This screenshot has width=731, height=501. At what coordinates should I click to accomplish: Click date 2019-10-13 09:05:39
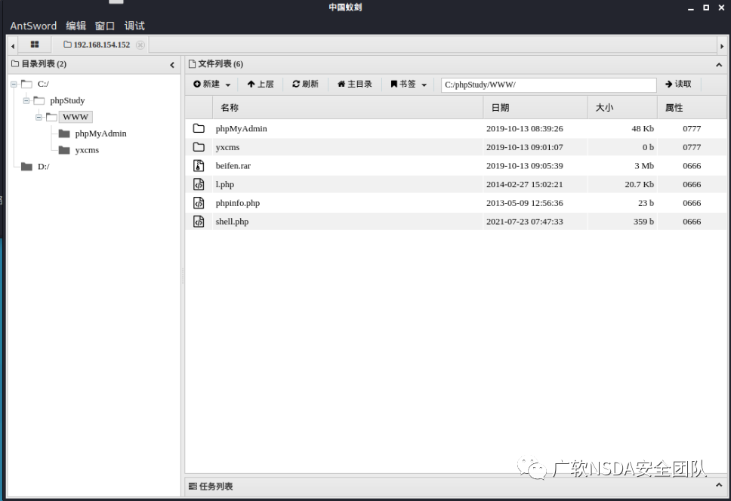point(525,166)
